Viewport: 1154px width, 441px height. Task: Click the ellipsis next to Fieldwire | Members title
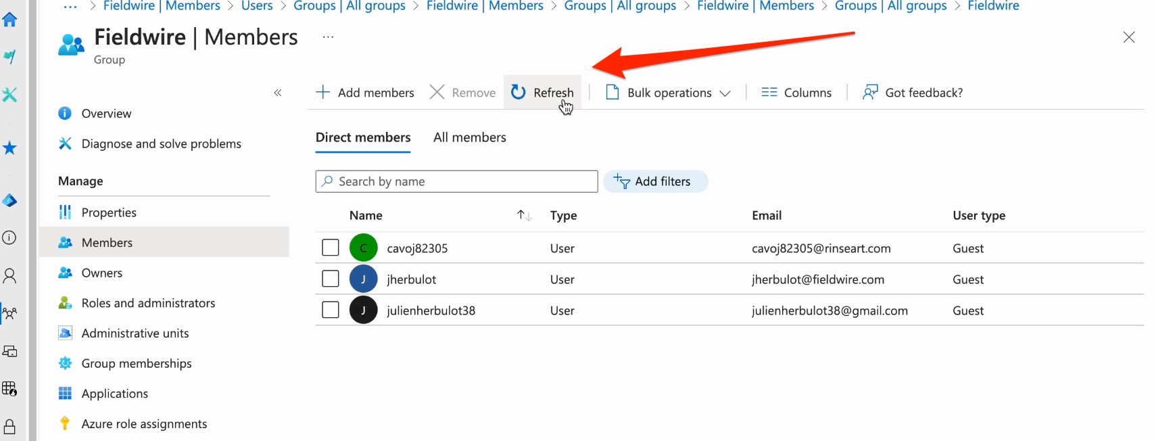tap(328, 37)
